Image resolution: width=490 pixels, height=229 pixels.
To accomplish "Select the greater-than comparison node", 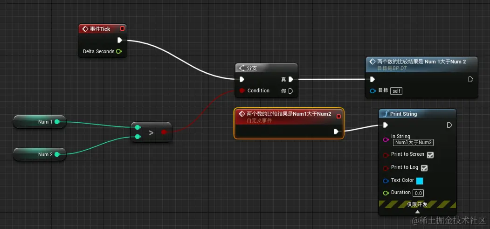I will (x=151, y=132).
